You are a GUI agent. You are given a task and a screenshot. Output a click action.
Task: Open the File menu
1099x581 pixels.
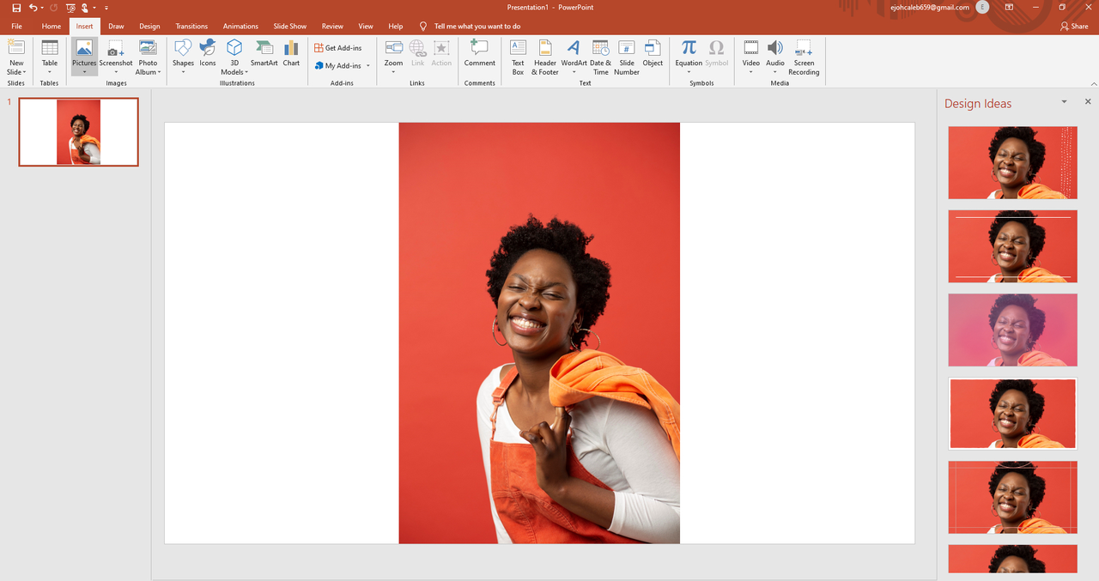click(x=16, y=27)
